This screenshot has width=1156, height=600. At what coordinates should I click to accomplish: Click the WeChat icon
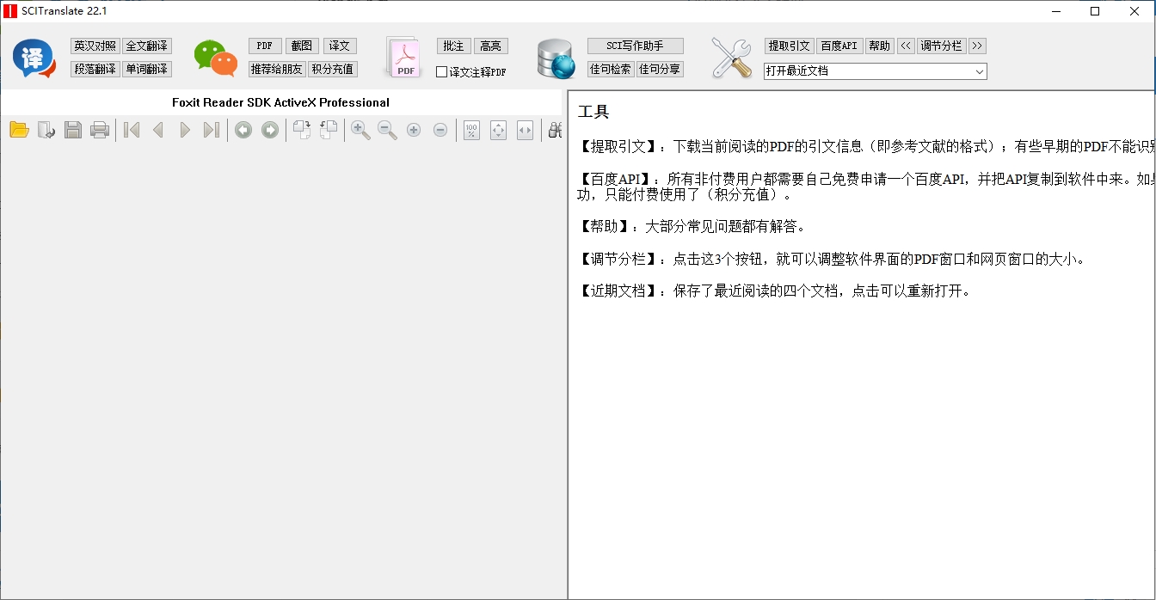[x=215, y=58]
